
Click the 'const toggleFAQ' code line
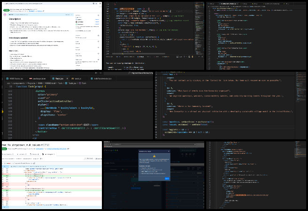point(176,129)
